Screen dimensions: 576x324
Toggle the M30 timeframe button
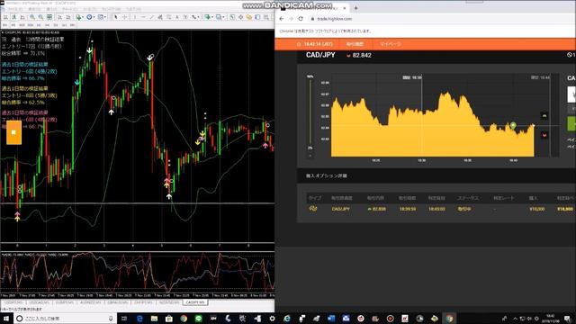30,25
